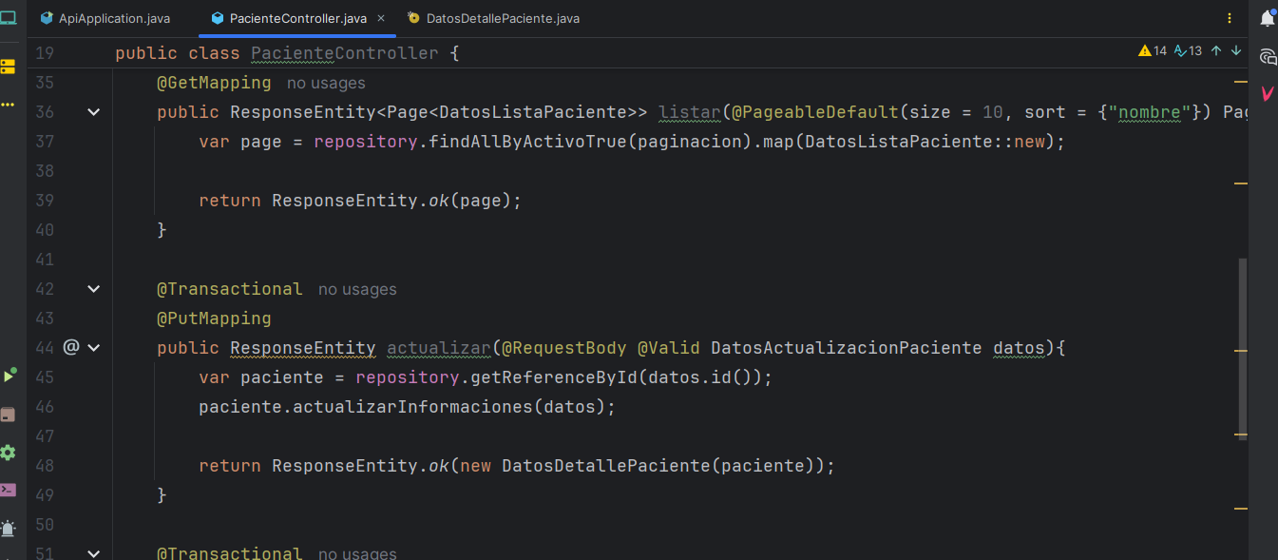This screenshot has width=1278, height=560.
Task: Click the DatosListaPaciente::new method reference
Action: coord(925,142)
